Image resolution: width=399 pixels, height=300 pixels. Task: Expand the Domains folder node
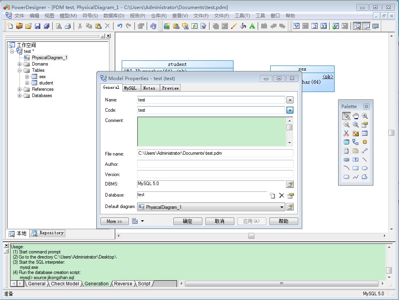pyautogui.click(x=19, y=64)
